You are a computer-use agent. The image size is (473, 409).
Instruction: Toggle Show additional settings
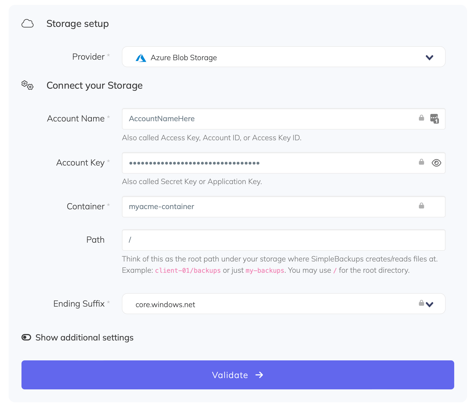point(26,338)
